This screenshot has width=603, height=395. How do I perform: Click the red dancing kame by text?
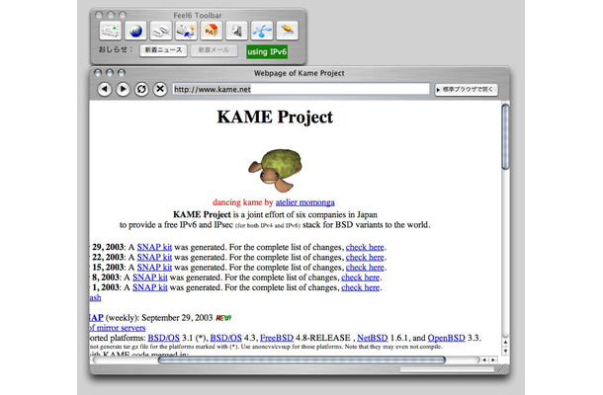[x=242, y=202]
